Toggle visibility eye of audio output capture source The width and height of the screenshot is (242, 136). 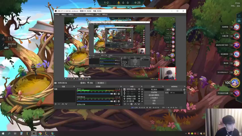point(139,96)
